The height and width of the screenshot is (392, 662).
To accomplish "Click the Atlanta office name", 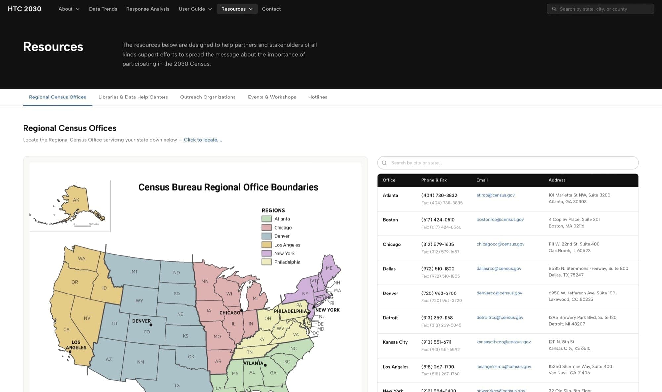I will pyautogui.click(x=390, y=195).
